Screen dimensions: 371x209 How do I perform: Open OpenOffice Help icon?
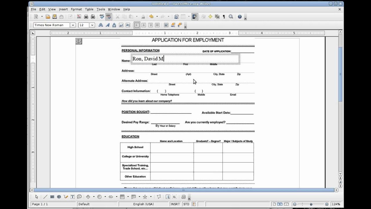240,17
